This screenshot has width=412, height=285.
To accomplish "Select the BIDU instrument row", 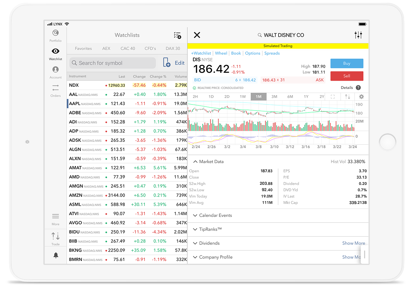I will click(127, 232).
